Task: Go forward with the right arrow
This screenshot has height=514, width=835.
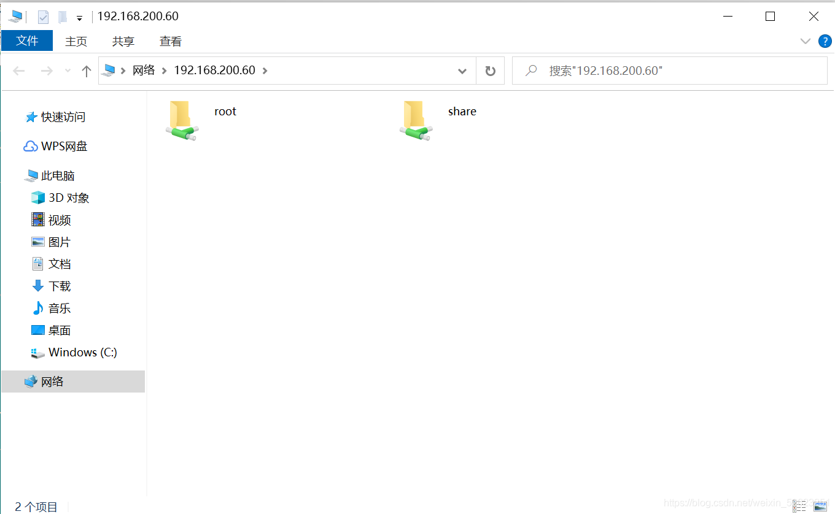Action: pyautogui.click(x=47, y=71)
